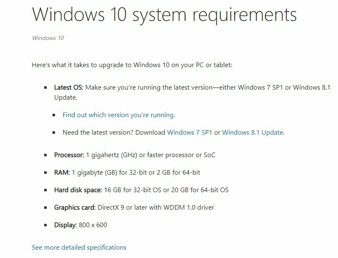
Task: Open 'Find out which version you're running' link
Action: (119, 115)
